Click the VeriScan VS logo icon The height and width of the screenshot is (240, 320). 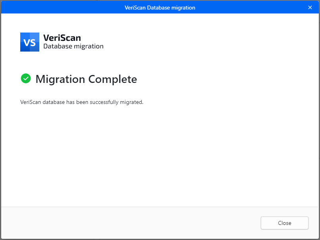pos(30,42)
